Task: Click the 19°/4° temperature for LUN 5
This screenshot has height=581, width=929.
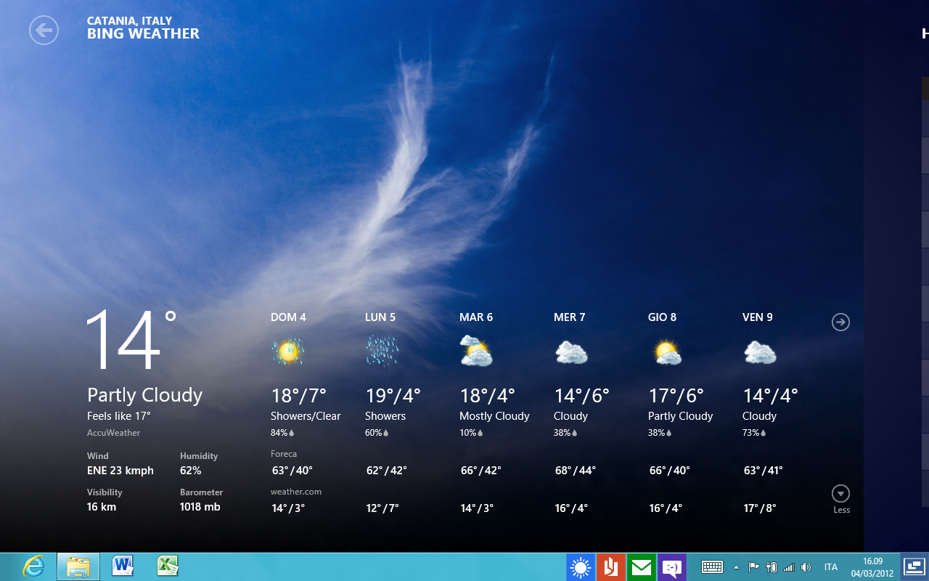Action: pyautogui.click(x=393, y=396)
